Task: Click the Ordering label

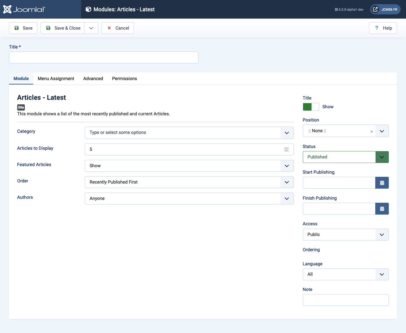Action: 311,250
